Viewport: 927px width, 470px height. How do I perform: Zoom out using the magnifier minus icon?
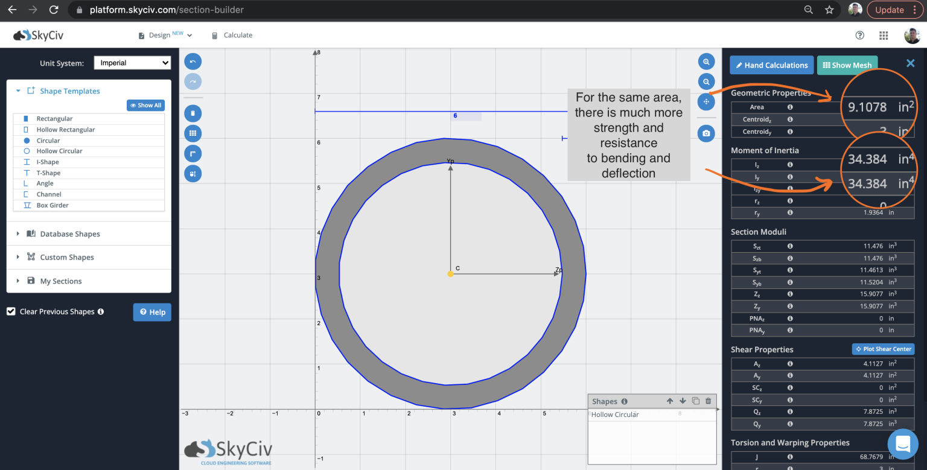coord(706,81)
